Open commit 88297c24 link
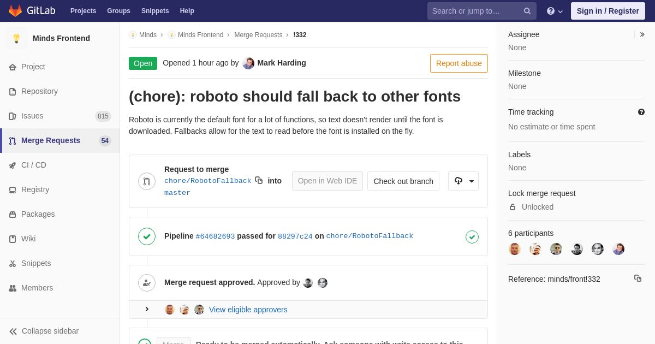Viewport: 655px width, 344px height. pos(295,236)
